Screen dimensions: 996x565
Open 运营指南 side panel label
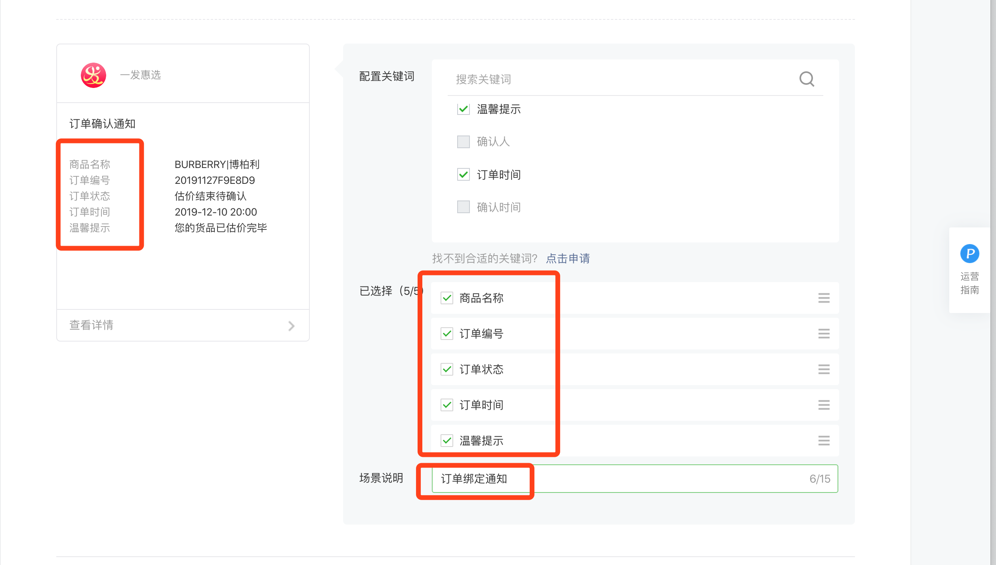(969, 283)
